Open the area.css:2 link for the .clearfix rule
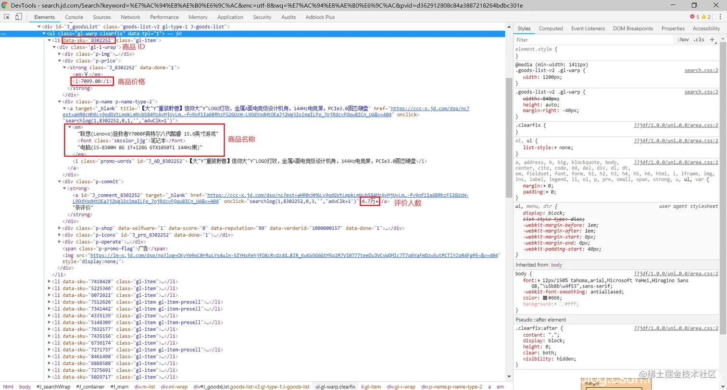The height and width of the screenshot is (390, 727). point(676,125)
